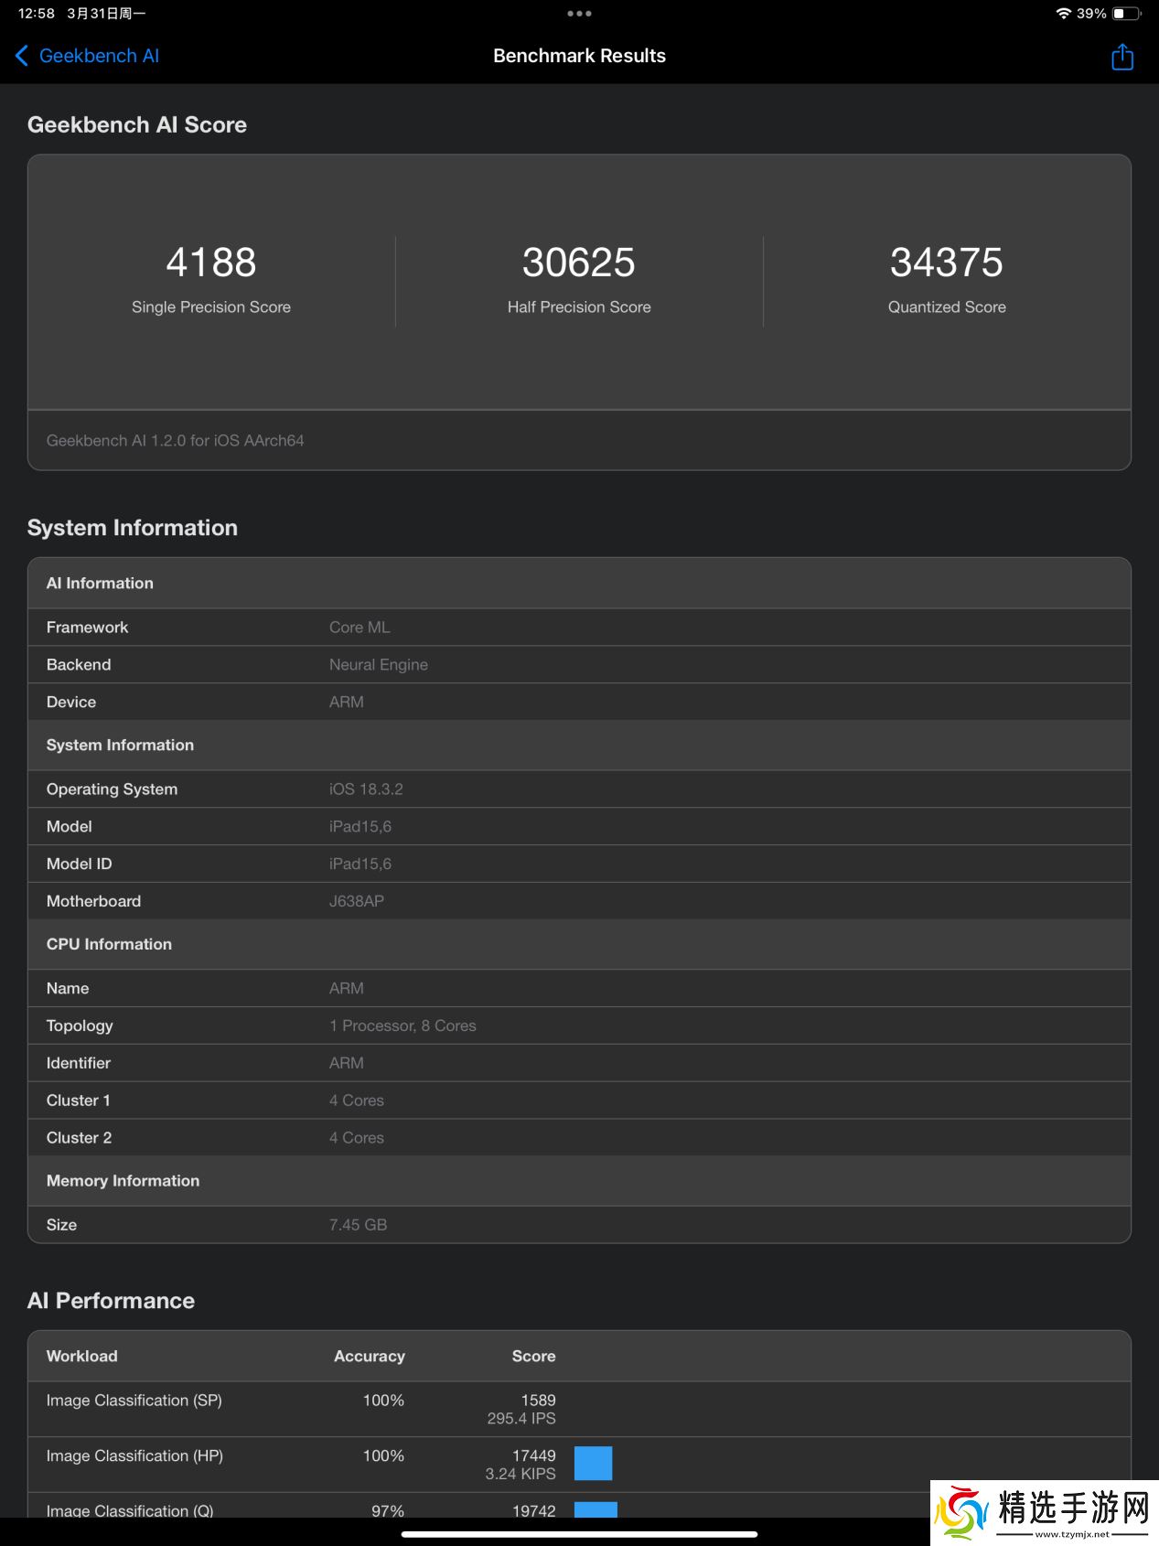Image resolution: width=1159 pixels, height=1546 pixels.
Task: Tap the battery indicator icon
Action: click(x=1126, y=14)
